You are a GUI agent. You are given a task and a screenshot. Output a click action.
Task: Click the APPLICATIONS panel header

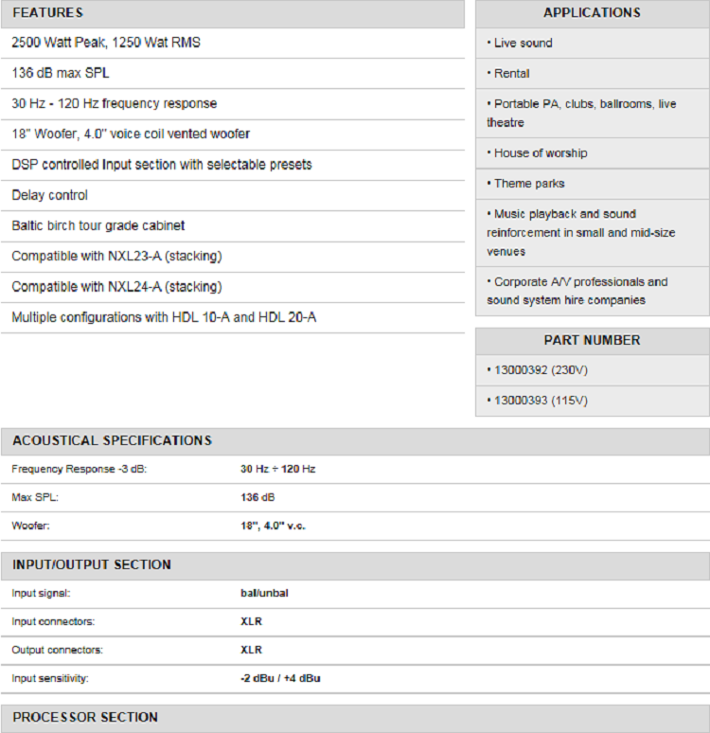coord(592,13)
